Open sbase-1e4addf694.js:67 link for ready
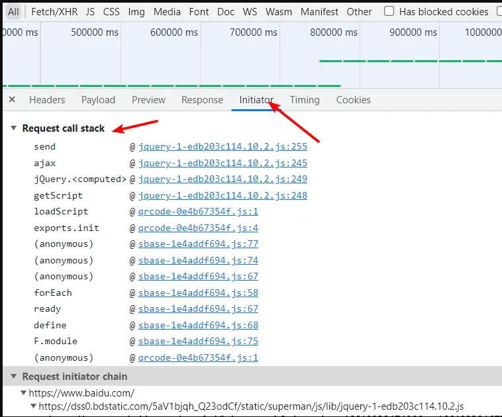502x417 pixels. (x=198, y=309)
